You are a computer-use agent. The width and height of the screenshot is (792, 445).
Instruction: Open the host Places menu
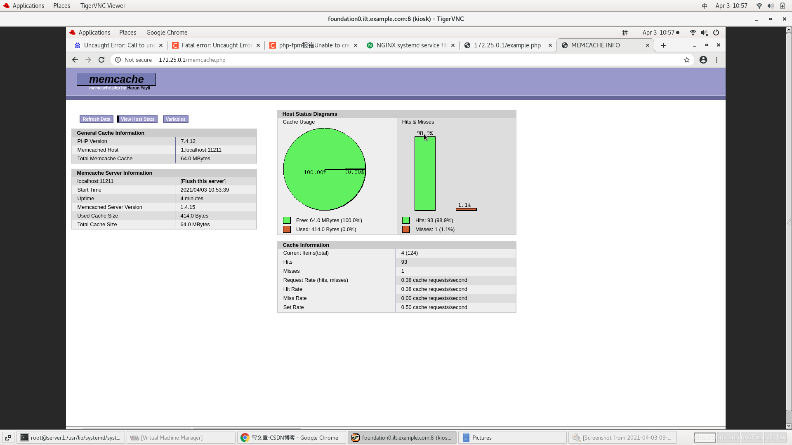click(62, 6)
